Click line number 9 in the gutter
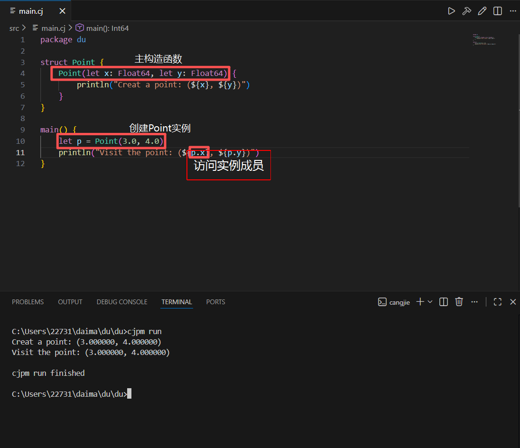 [x=23, y=130]
